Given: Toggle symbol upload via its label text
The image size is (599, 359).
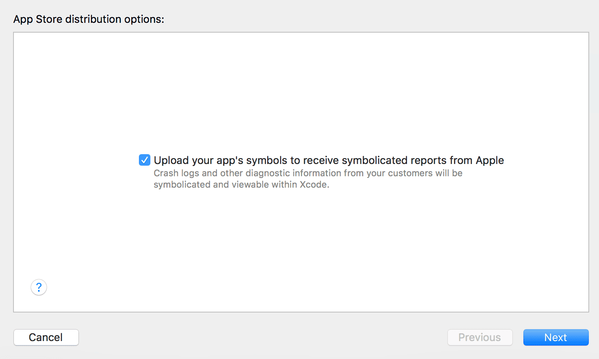Looking at the screenshot, I should [329, 160].
